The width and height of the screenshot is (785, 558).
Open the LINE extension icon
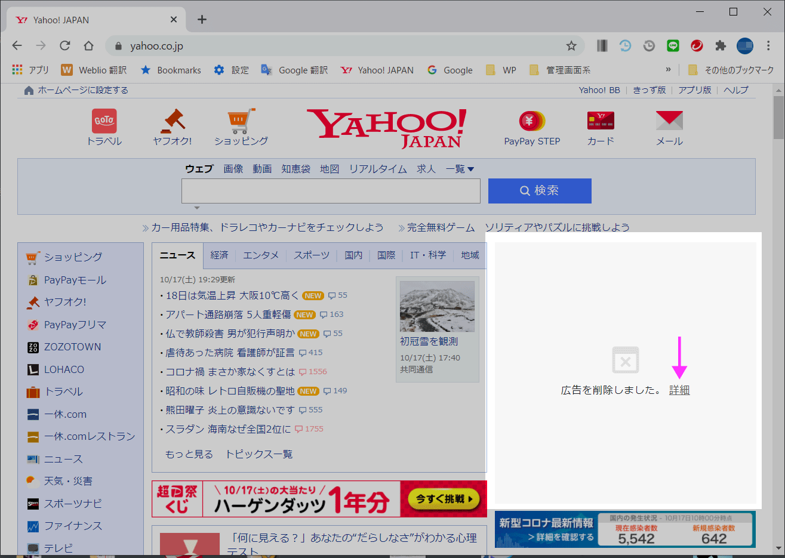[673, 46]
